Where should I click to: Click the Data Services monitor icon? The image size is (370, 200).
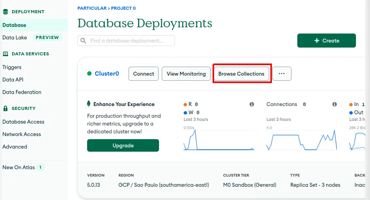tap(5, 54)
